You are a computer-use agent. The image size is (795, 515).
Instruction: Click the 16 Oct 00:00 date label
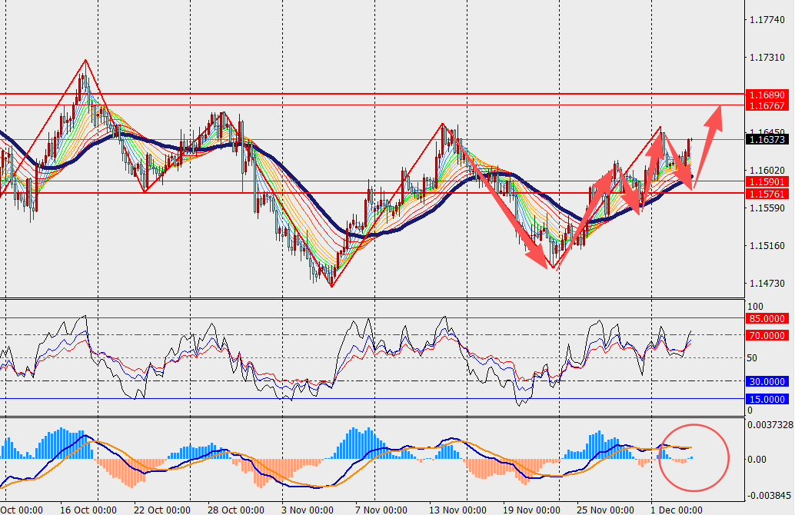[x=88, y=509]
